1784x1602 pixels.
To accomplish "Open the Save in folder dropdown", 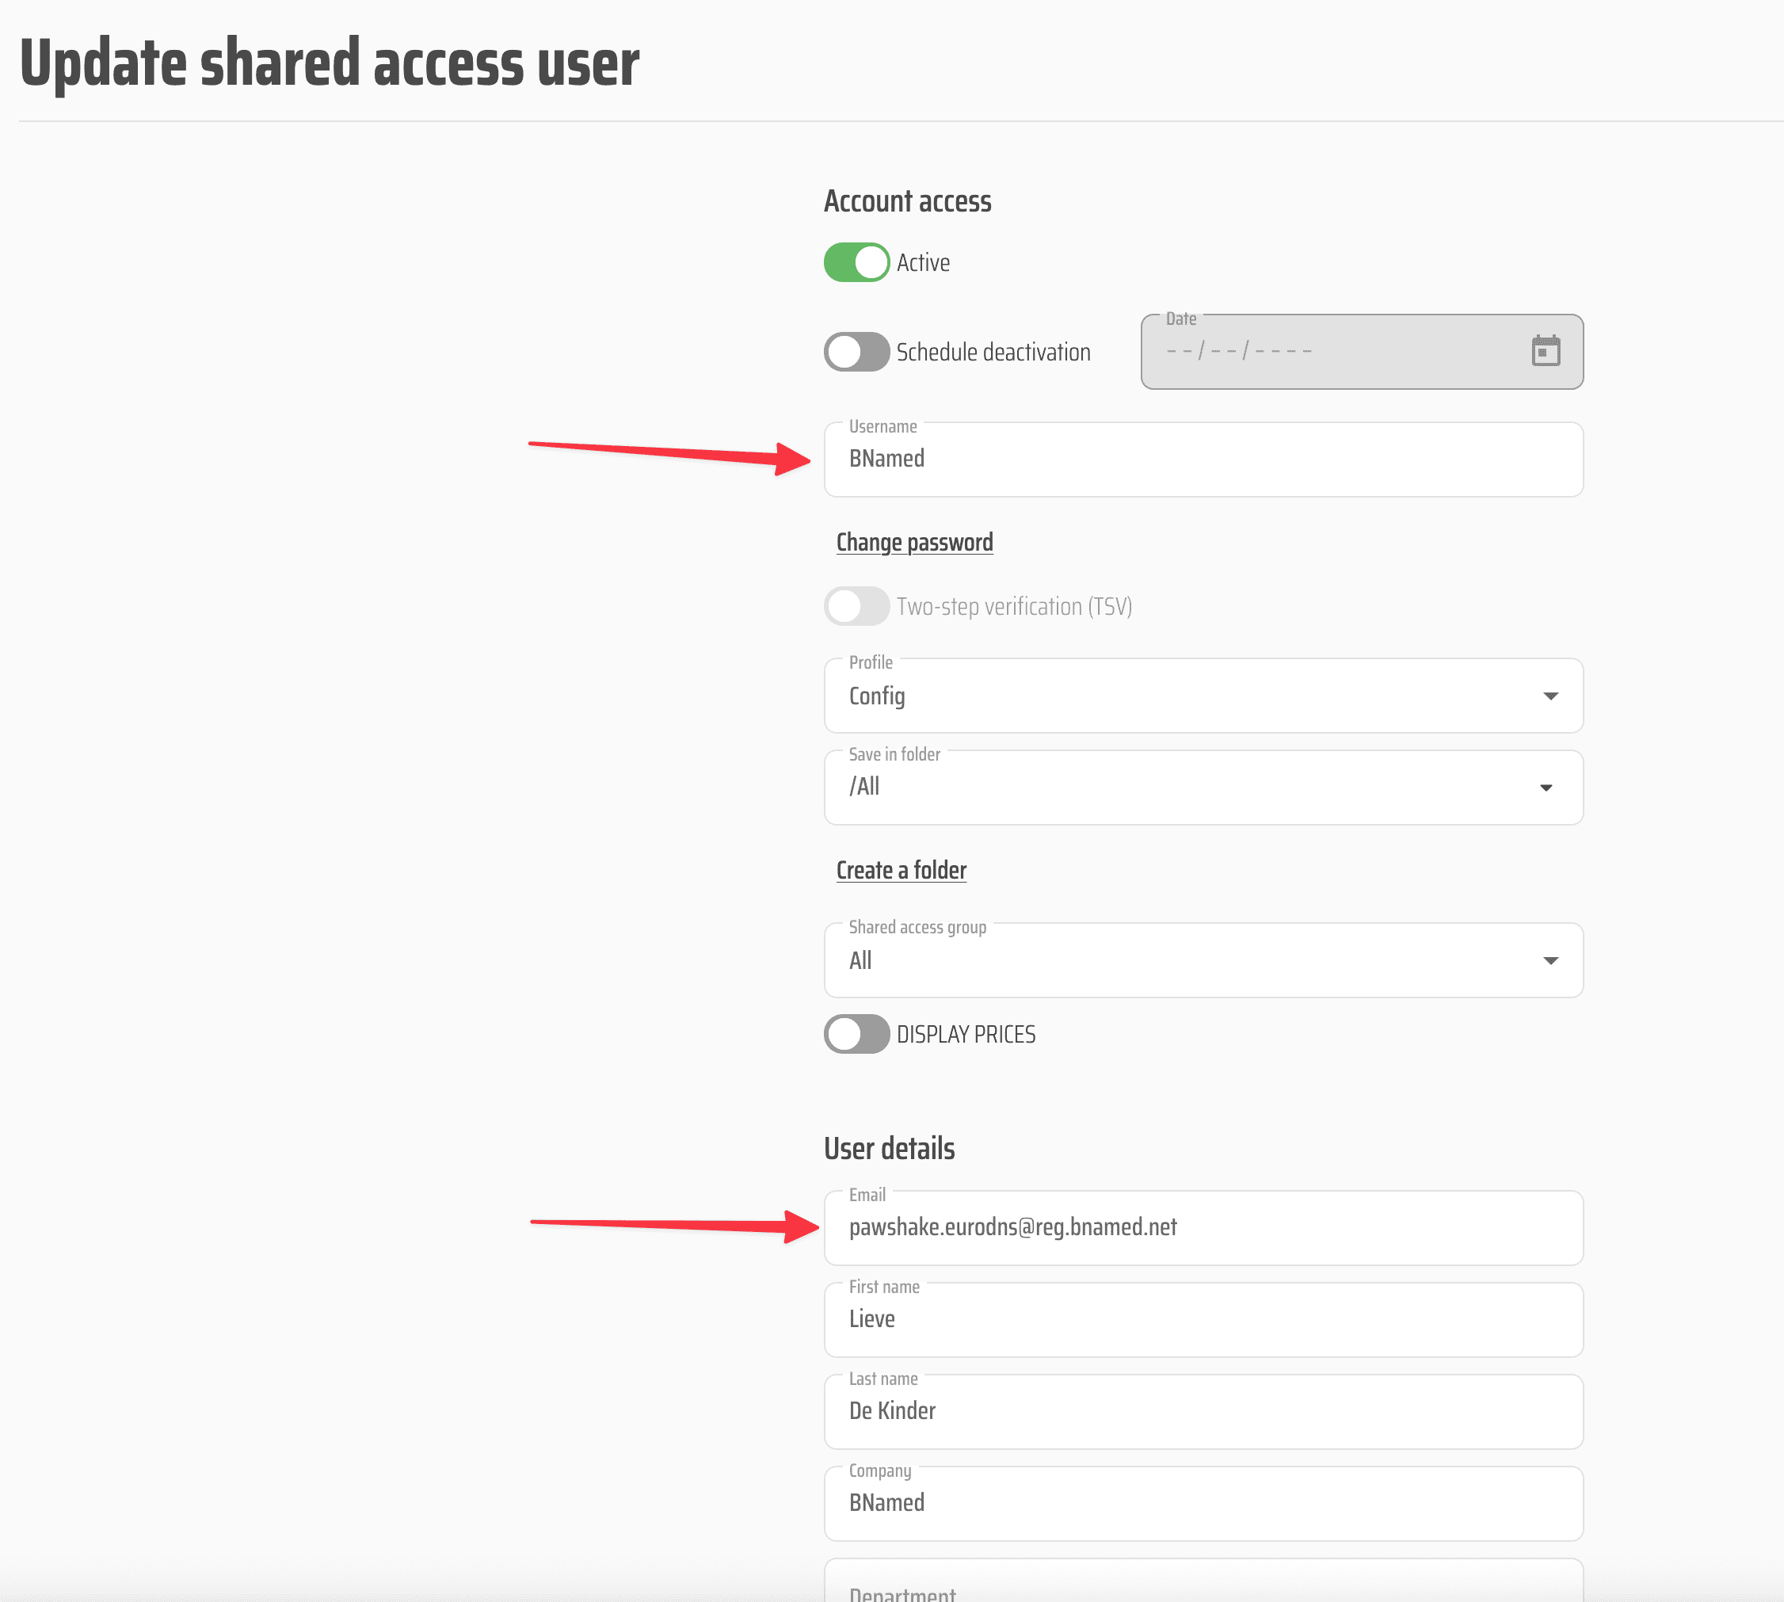I will [1546, 788].
